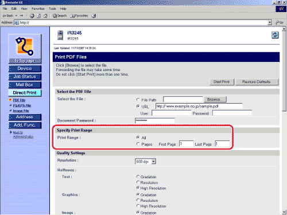This screenshot has width=287, height=215.
Task: Click the URL input field
Action: point(199,106)
